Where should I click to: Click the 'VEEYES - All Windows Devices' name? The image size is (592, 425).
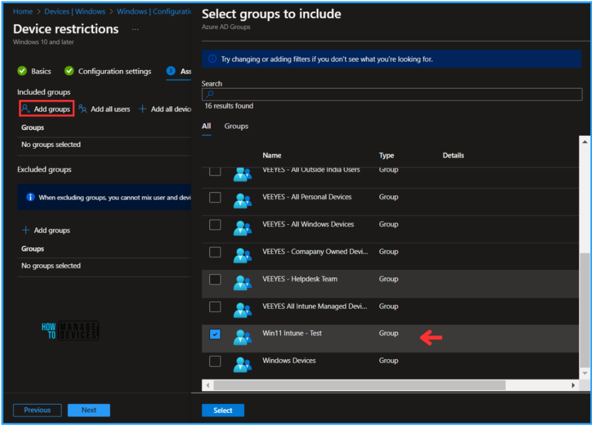(x=308, y=224)
